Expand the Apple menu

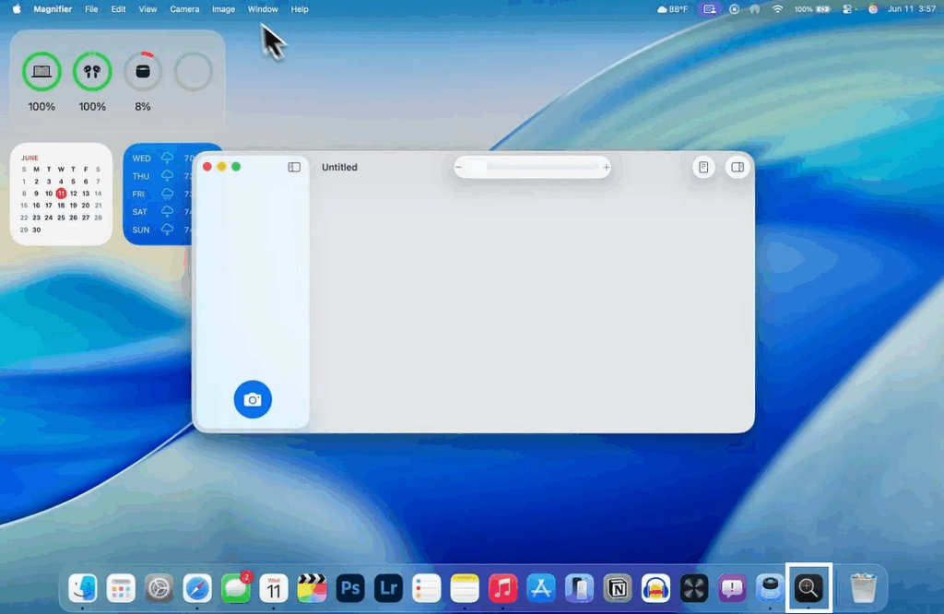16,9
